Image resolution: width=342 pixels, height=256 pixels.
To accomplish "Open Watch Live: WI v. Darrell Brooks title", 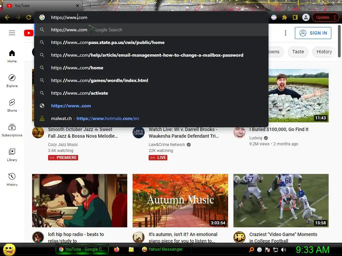I will coord(184,133).
